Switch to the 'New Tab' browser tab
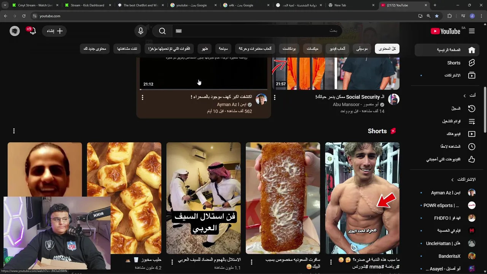Screen dimensions: 487x274 351,5
